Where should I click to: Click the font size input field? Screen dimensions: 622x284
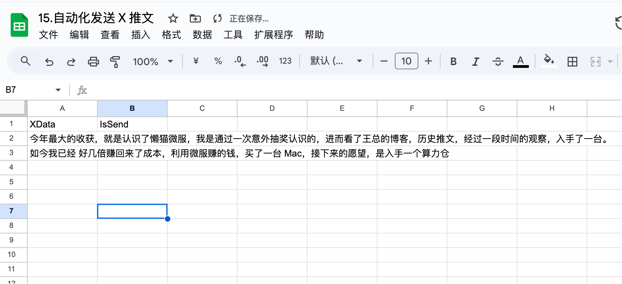pos(406,61)
